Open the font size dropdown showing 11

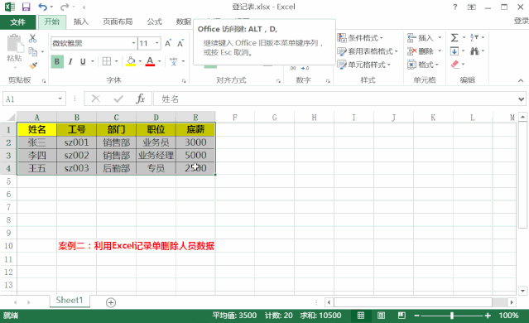tap(156, 43)
